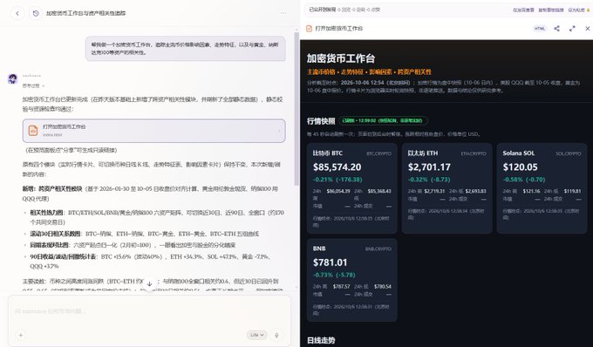Click the 行情快照 section heading
Screen dimensions: 593x347
[321, 121]
